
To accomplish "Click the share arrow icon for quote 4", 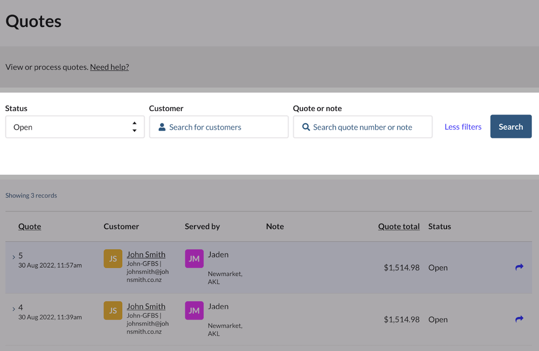I will 519,319.
